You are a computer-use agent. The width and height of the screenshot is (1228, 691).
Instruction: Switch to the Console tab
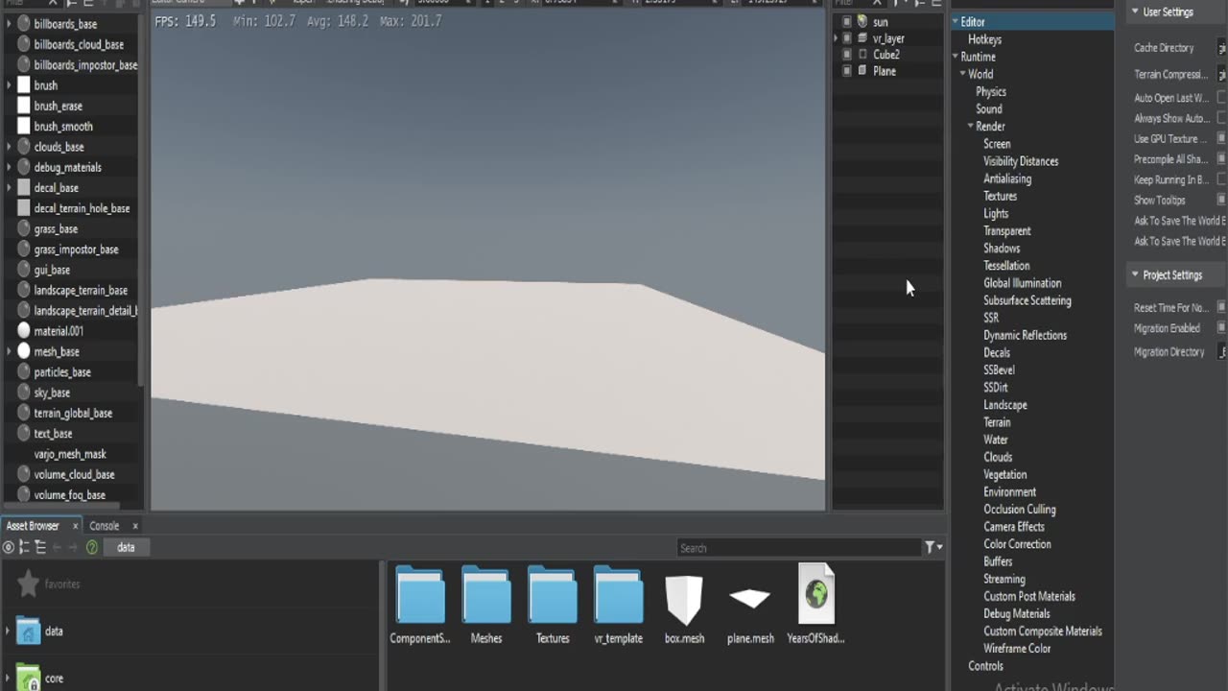click(105, 526)
